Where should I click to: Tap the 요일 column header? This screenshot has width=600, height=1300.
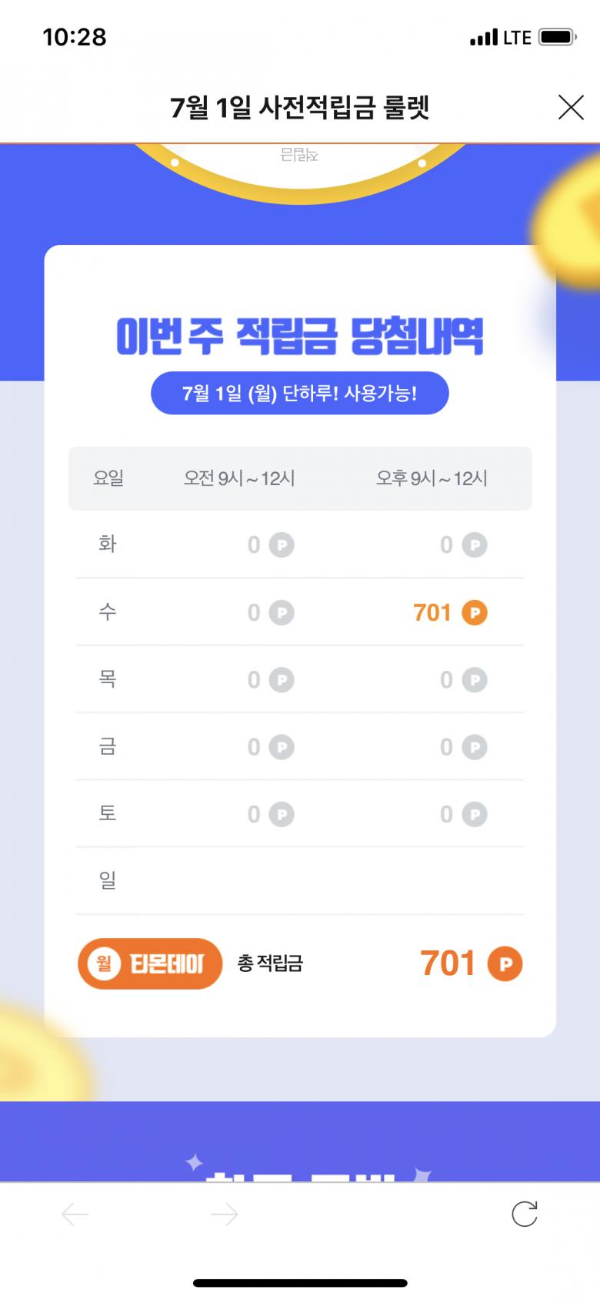click(108, 478)
